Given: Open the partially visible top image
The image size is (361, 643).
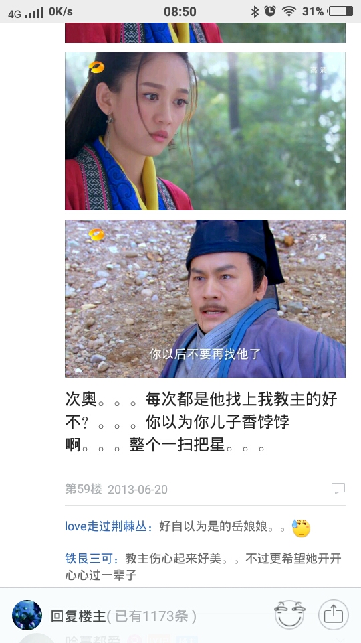Looking at the screenshot, I should pos(205,33).
